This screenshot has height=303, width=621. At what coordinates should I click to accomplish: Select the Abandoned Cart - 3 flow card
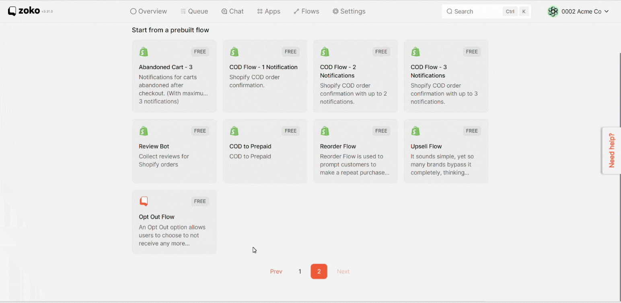point(174,76)
